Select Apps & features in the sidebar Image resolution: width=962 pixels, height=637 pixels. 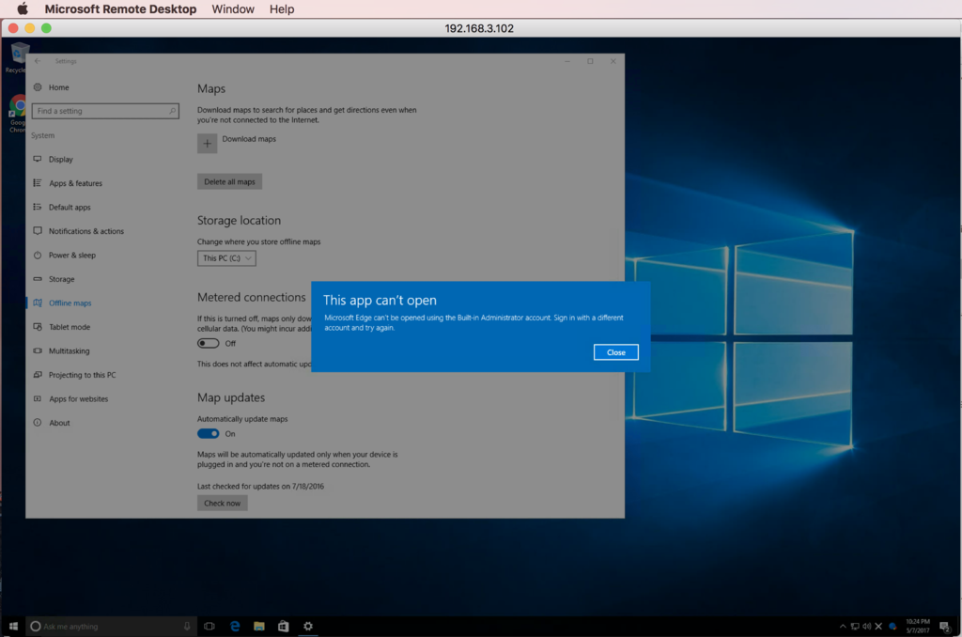click(75, 183)
